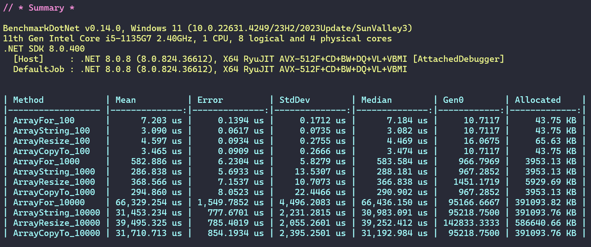Click the Gen0 column header
The image size is (591, 247).
coord(453,100)
